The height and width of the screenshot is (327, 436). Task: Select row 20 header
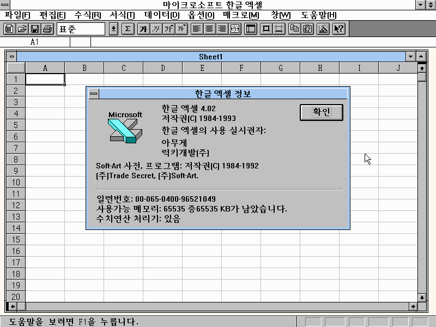16,296
